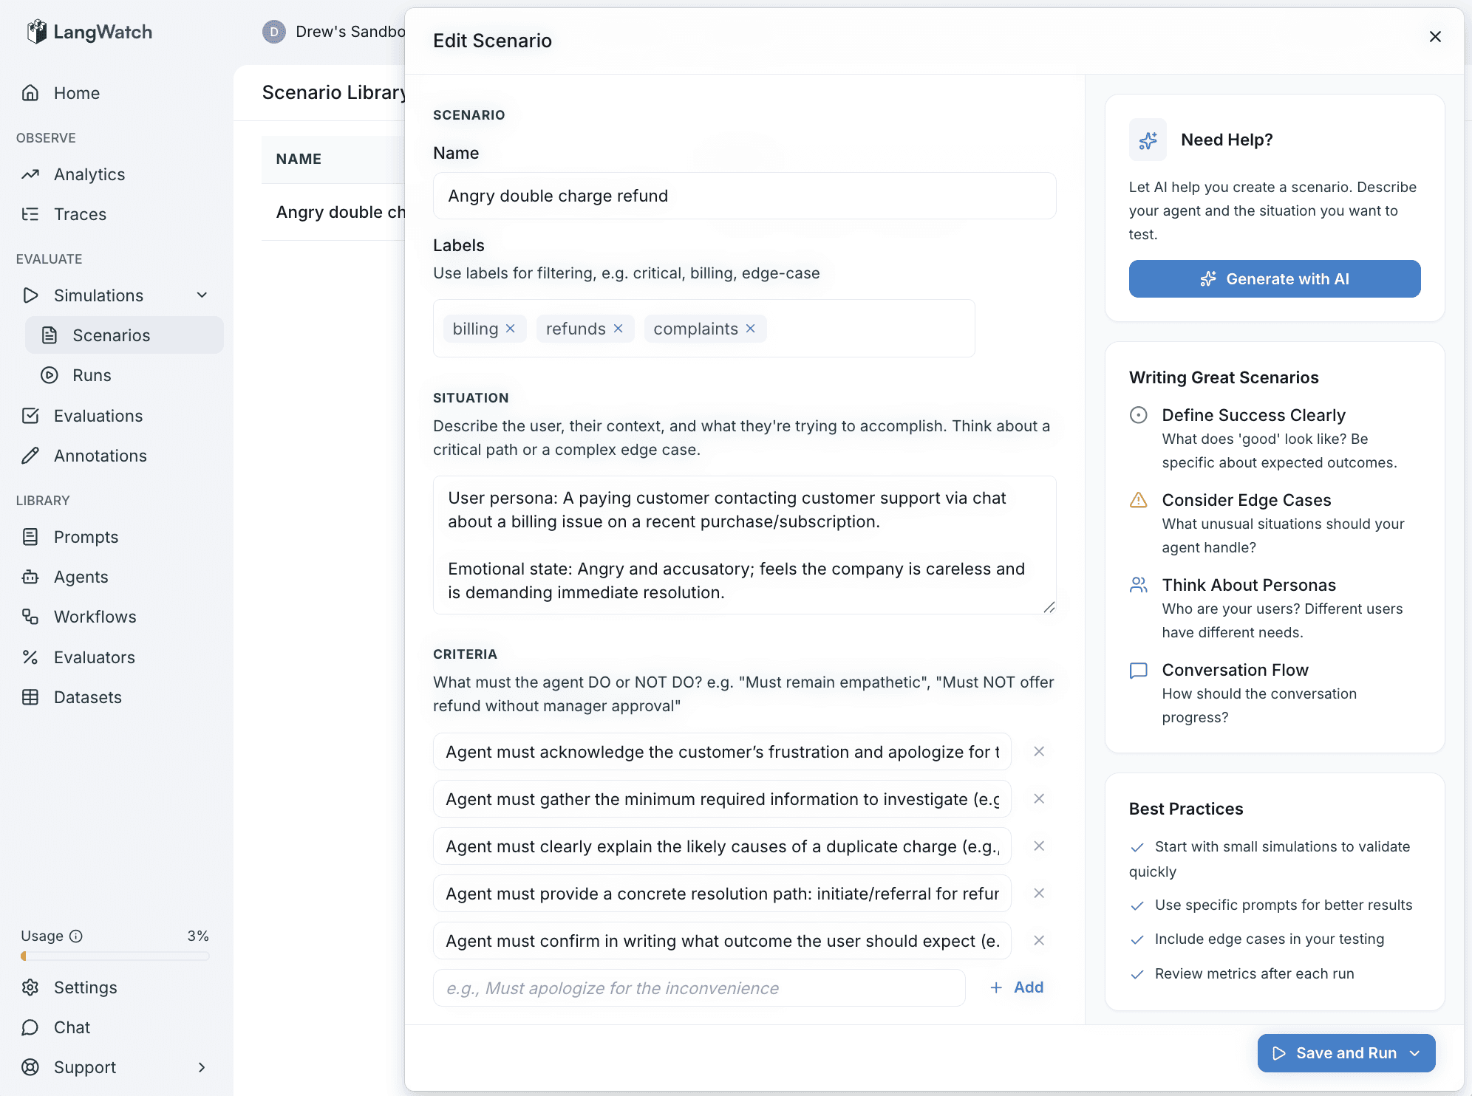Click the sparkle icon beside Need Help
1472x1096 pixels.
[x=1147, y=140]
